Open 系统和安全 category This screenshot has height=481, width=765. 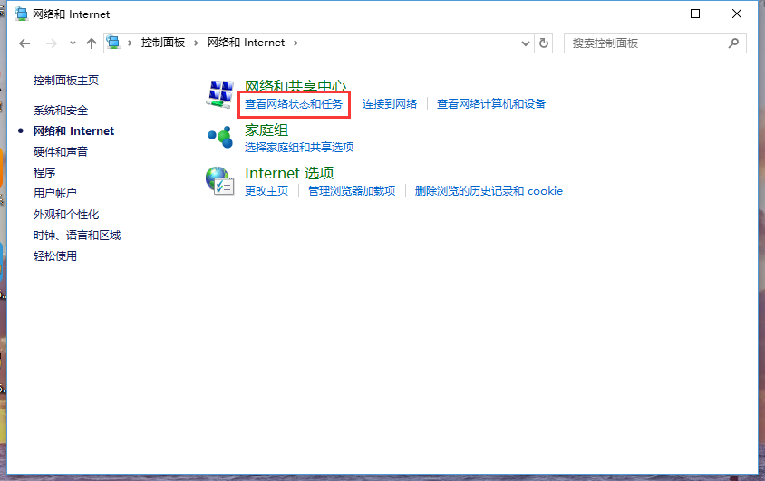[61, 111]
